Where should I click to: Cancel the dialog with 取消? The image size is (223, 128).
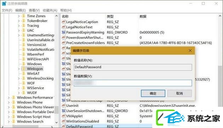179,93
